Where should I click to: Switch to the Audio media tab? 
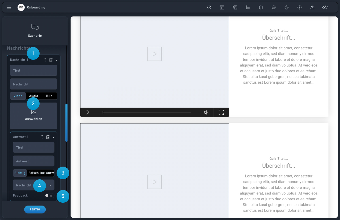tap(33, 96)
